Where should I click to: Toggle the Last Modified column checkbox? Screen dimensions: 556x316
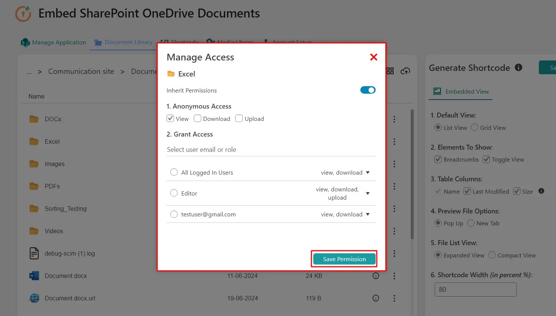(x=467, y=191)
